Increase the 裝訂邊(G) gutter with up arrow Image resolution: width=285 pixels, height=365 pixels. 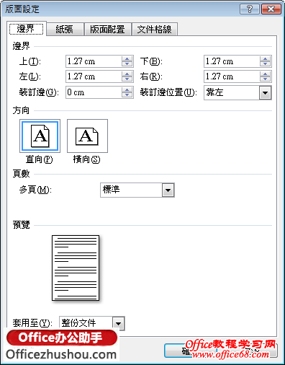(127, 89)
